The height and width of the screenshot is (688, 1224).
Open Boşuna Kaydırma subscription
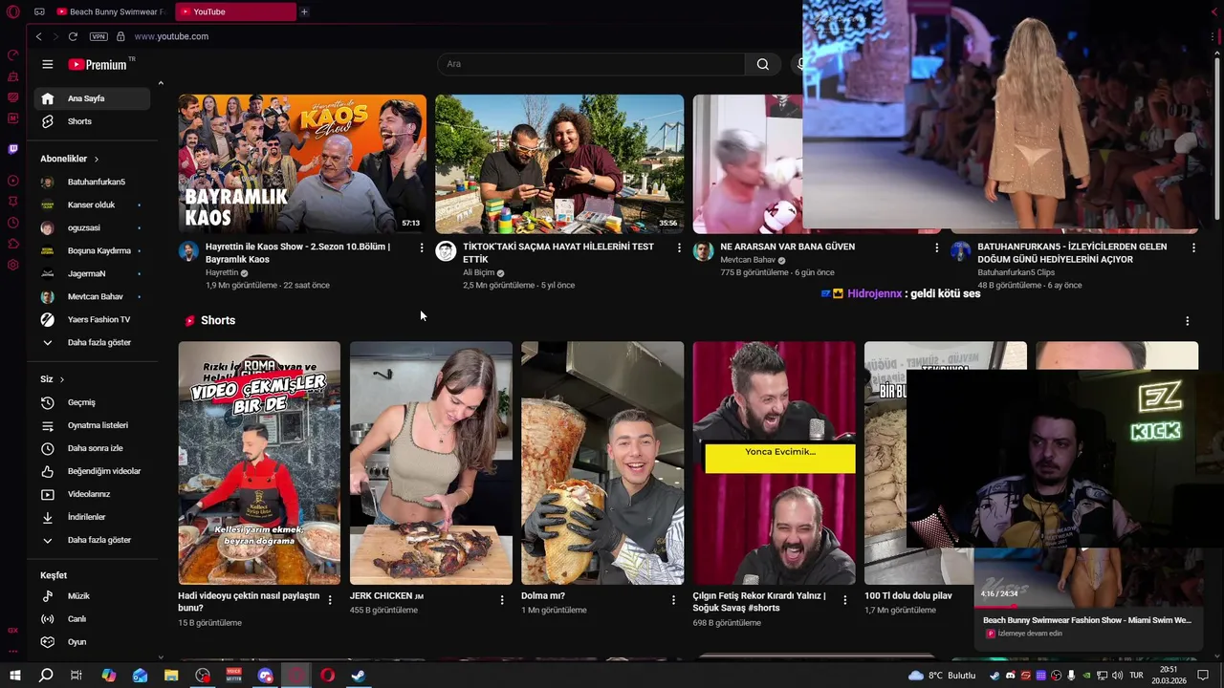coord(92,250)
